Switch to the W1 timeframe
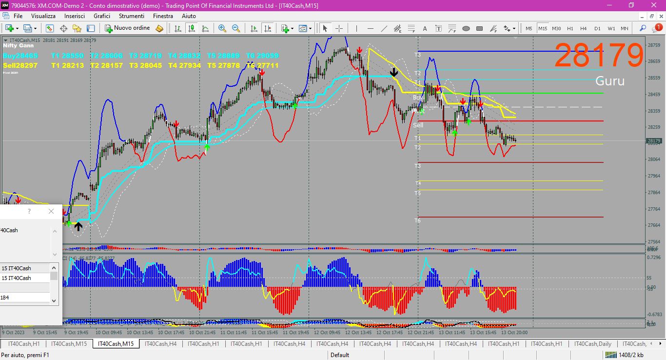This screenshot has width=666, height=360. pos(611,28)
